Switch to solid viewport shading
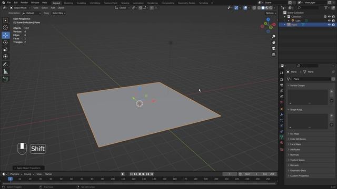Screen dimensions: 337x189 click(x=263, y=8)
